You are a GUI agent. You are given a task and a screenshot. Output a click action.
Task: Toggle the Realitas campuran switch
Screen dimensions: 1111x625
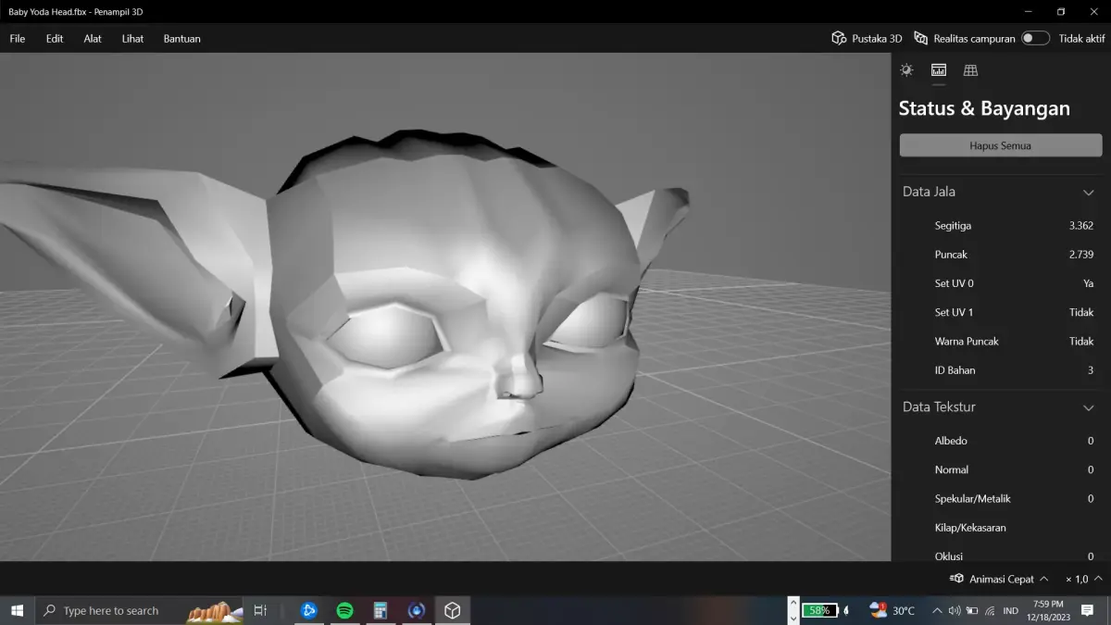(1036, 38)
